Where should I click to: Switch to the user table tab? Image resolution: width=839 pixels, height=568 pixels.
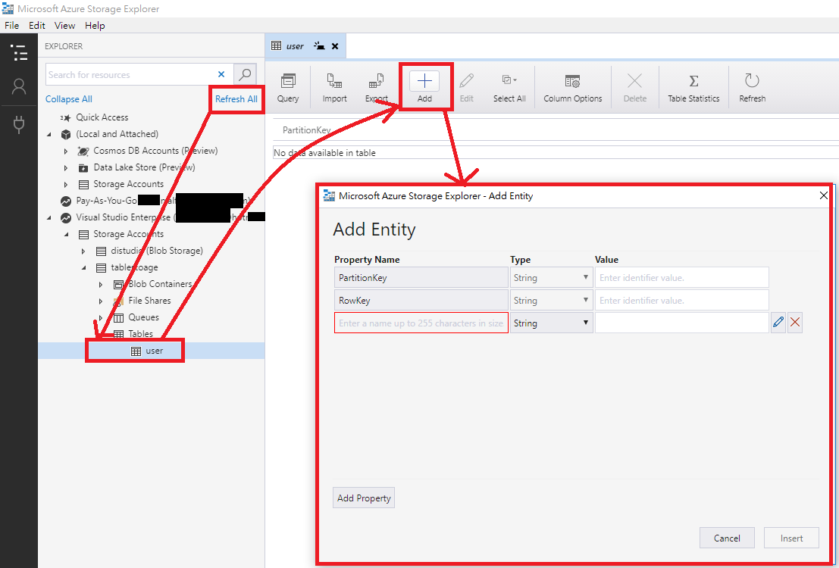coord(294,45)
